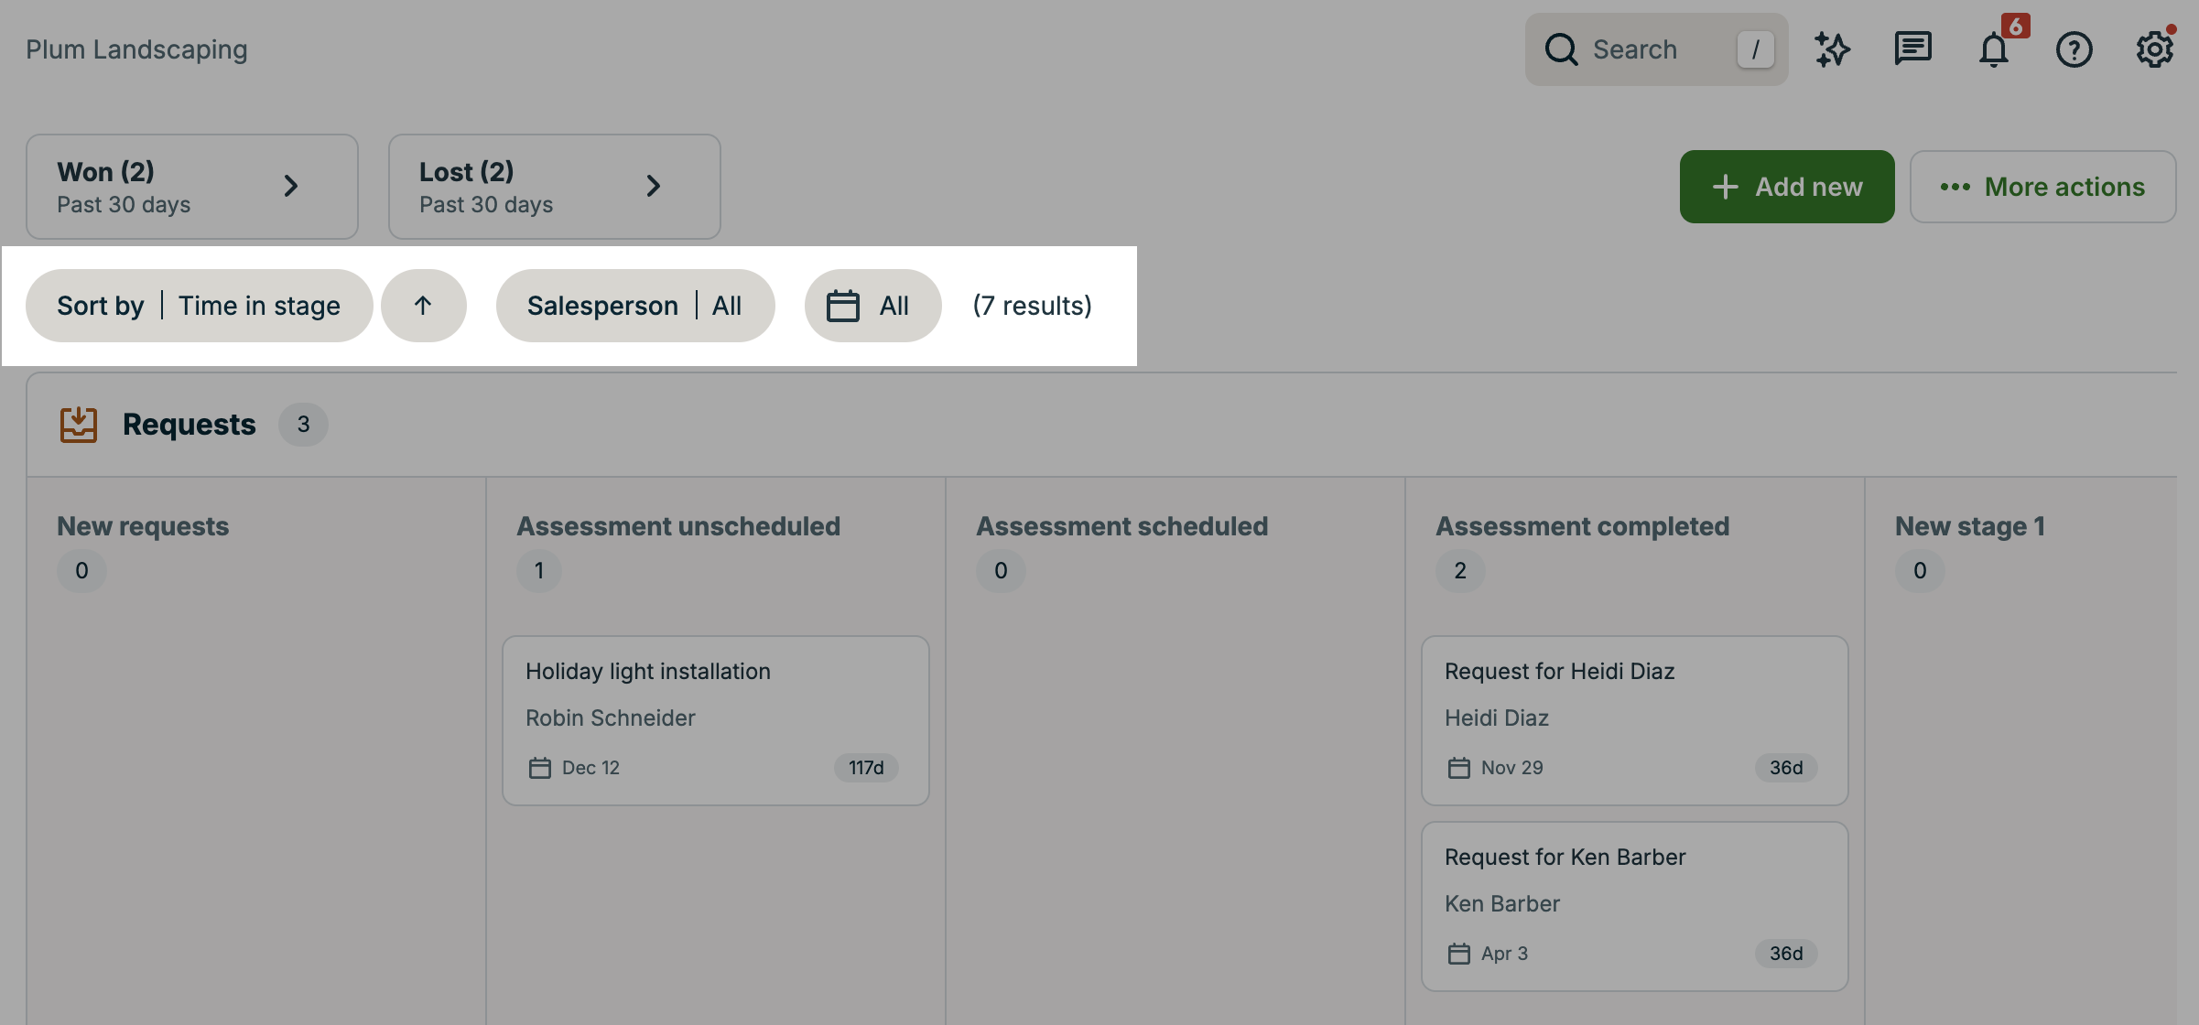This screenshot has width=2199, height=1025.
Task: Open the help question mark icon
Action: coord(2074,49)
